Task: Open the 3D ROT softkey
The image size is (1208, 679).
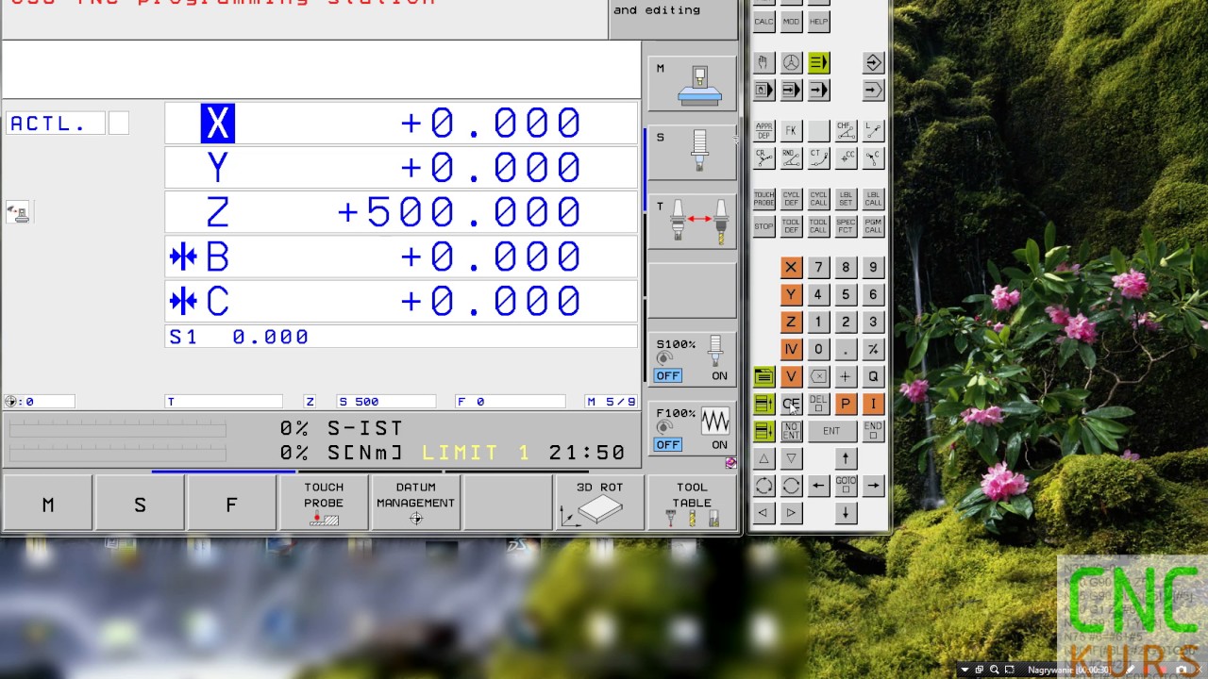Action: click(599, 505)
